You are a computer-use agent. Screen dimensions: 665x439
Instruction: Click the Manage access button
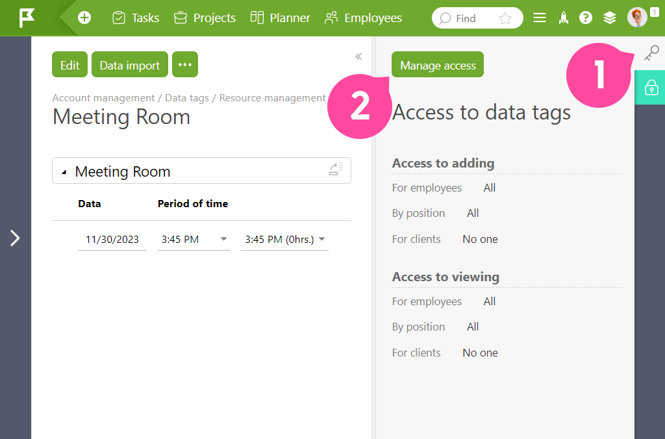pos(438,64)
